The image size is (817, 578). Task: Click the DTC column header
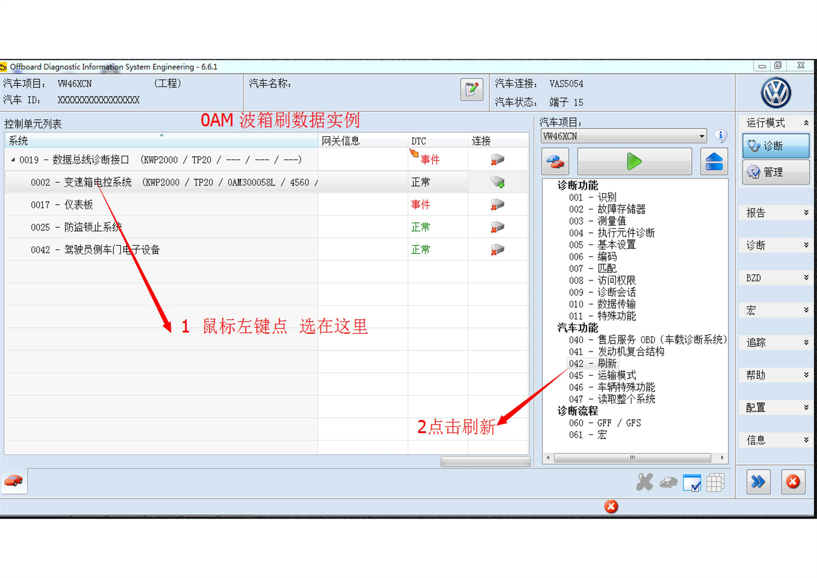coord(438,141)
